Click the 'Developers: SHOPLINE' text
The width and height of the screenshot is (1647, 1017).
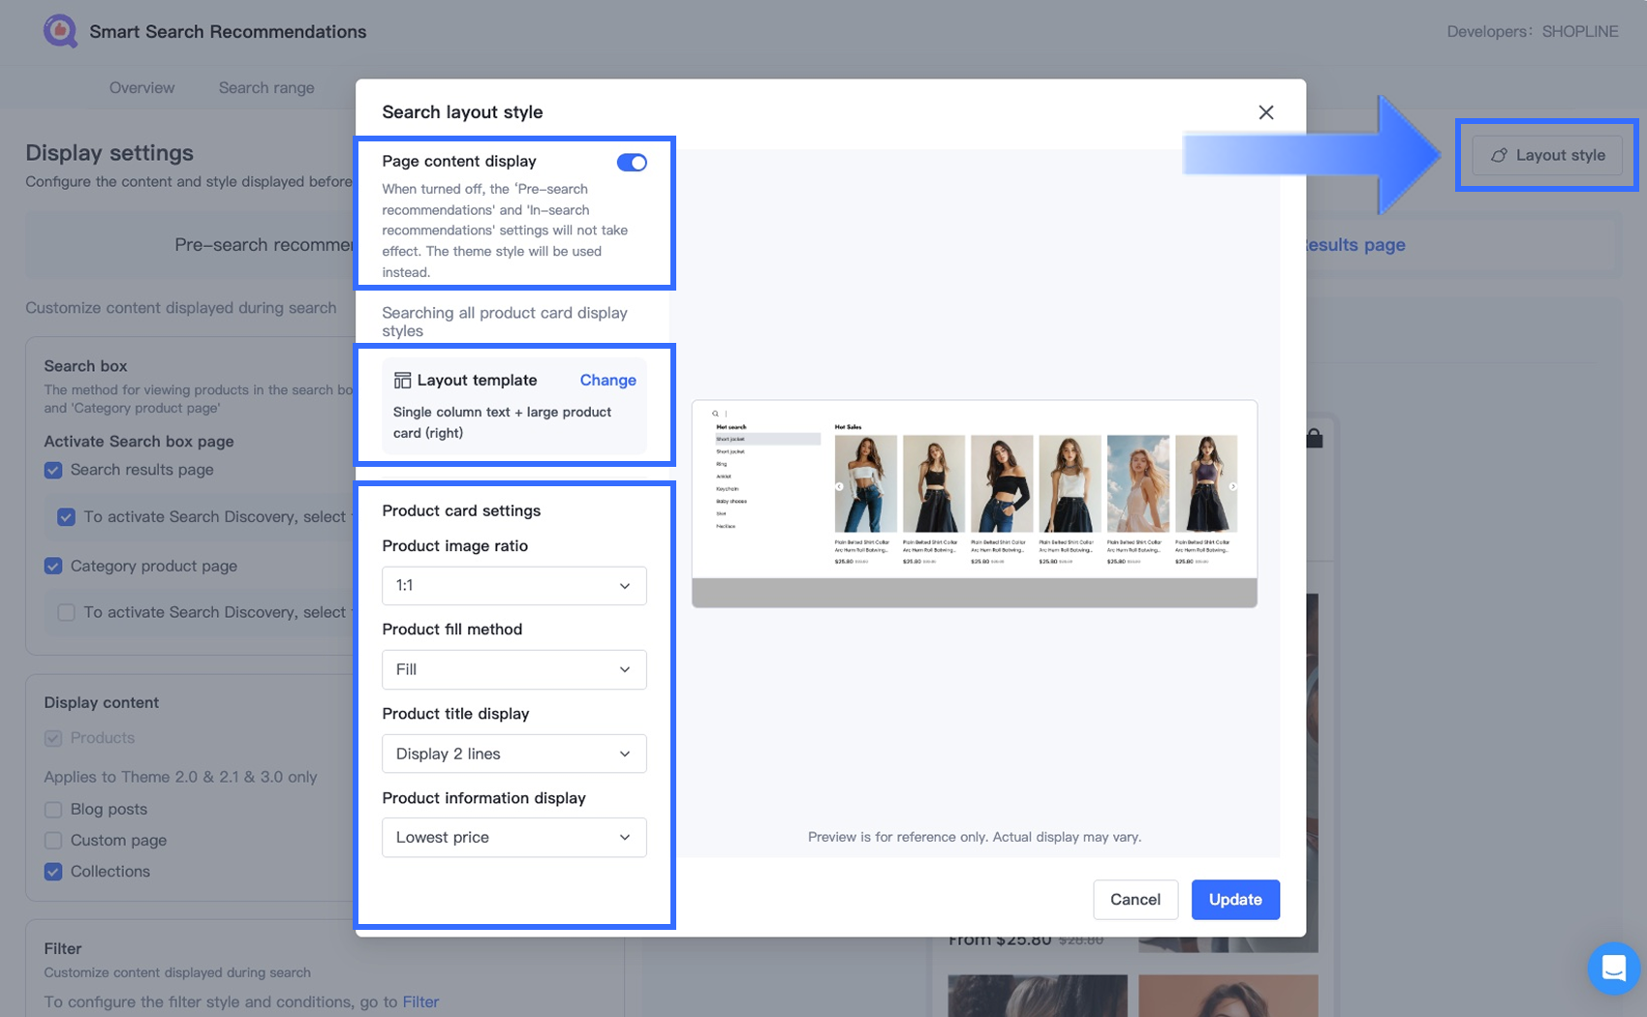(1533, 31)
